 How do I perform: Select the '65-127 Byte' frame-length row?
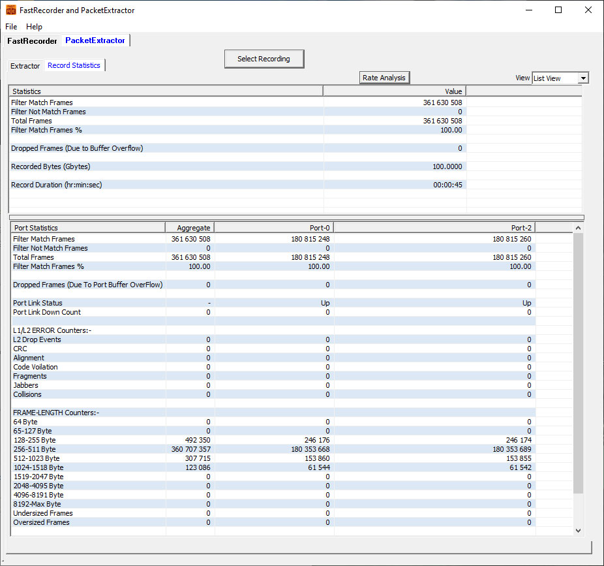pyautogui.click(x=273, y=431)
